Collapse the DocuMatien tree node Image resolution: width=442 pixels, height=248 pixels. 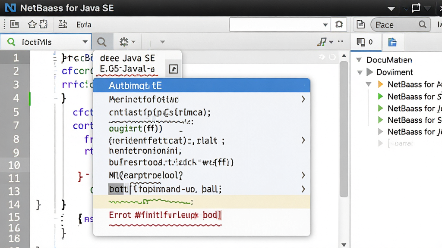pyautogui.click(x=359, y=59)
